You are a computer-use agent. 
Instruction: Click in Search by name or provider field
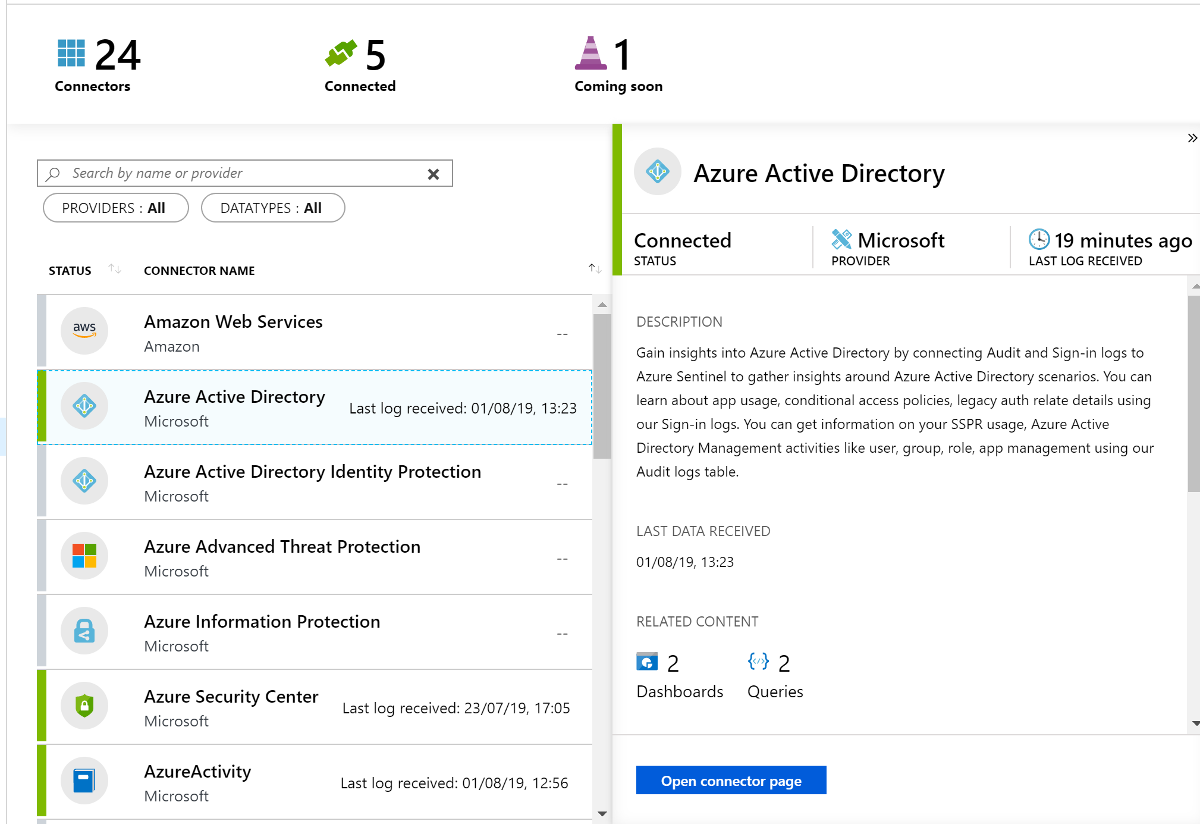(x=238, y=173)
